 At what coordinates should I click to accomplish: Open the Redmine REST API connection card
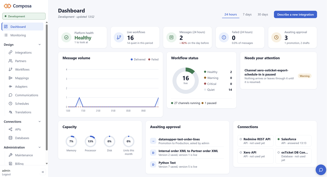click(x=255, y=141)
